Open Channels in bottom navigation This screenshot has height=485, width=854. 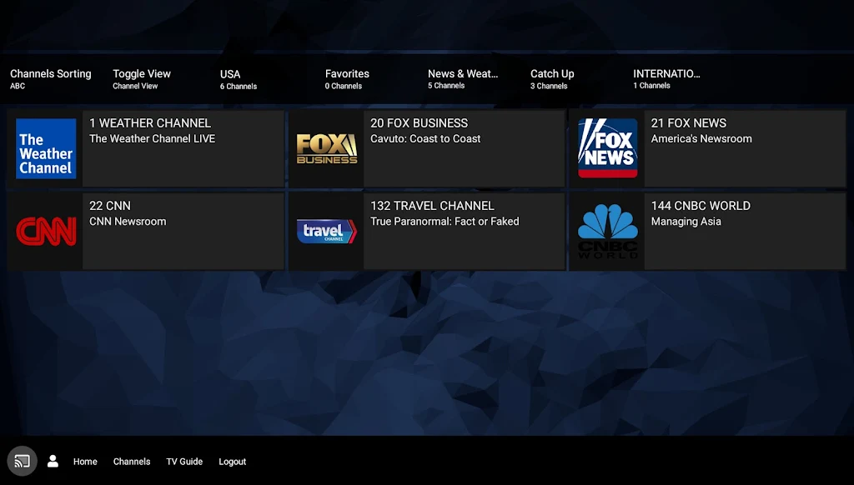tap(132, 462)
